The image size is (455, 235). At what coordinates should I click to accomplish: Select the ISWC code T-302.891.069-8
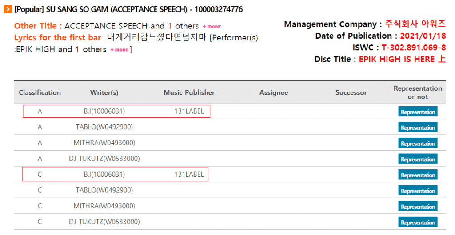click(x=414, y=48)
